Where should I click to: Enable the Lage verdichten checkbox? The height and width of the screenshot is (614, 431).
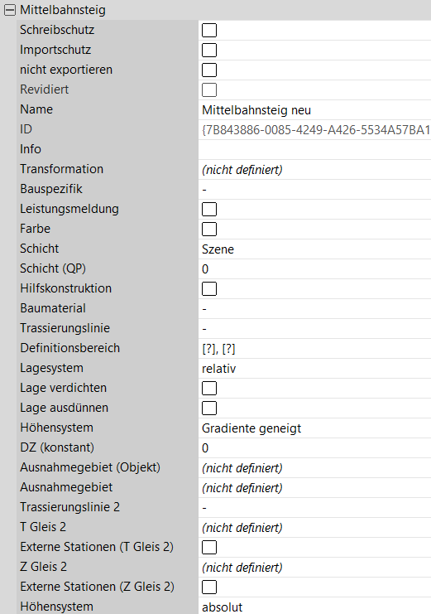[x=209, y=389]
